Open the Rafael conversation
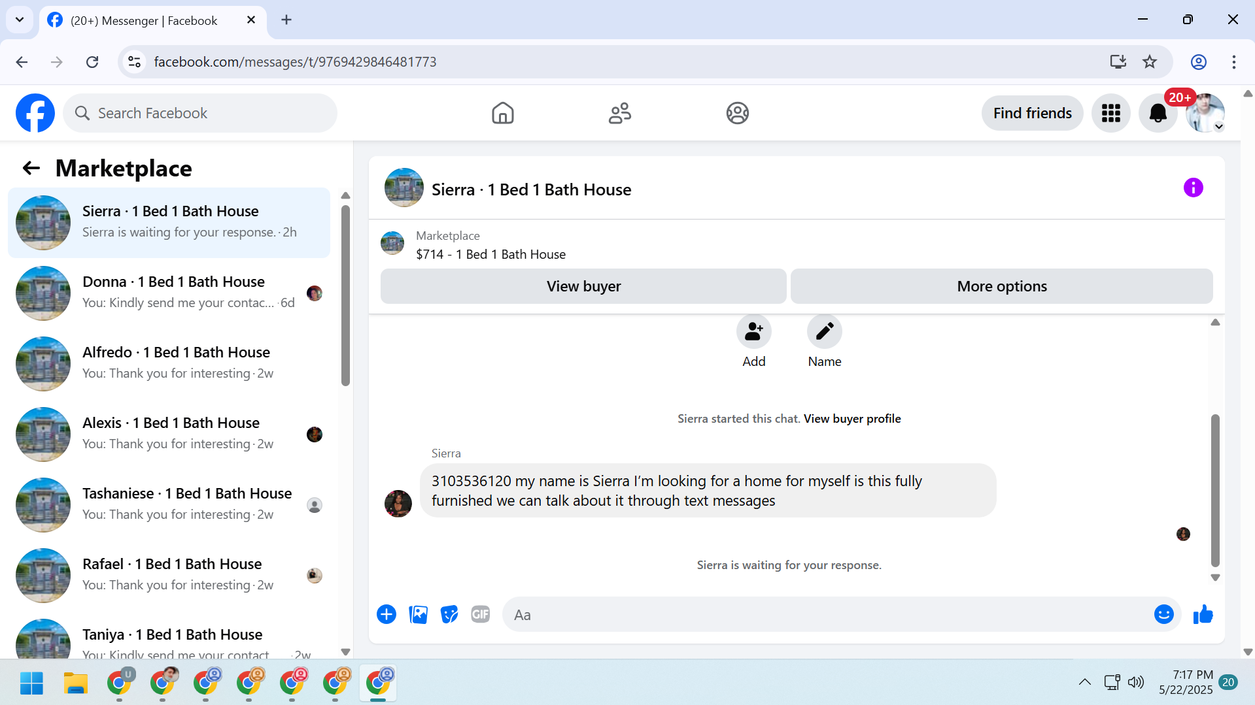1255x705 pixels. (169, 576)
